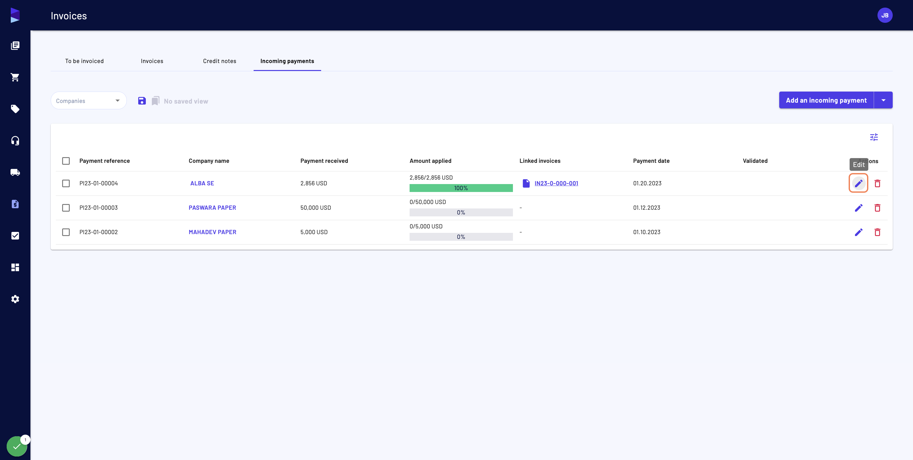
Task: Open the ALBA SE company link
Action: click(x=202, y=183)
